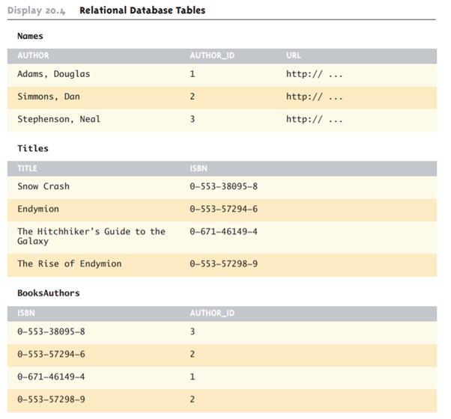Open the URL link for Adams, Douglas
This screenshot has height=419, width=451.
click(x=315, y=75)
